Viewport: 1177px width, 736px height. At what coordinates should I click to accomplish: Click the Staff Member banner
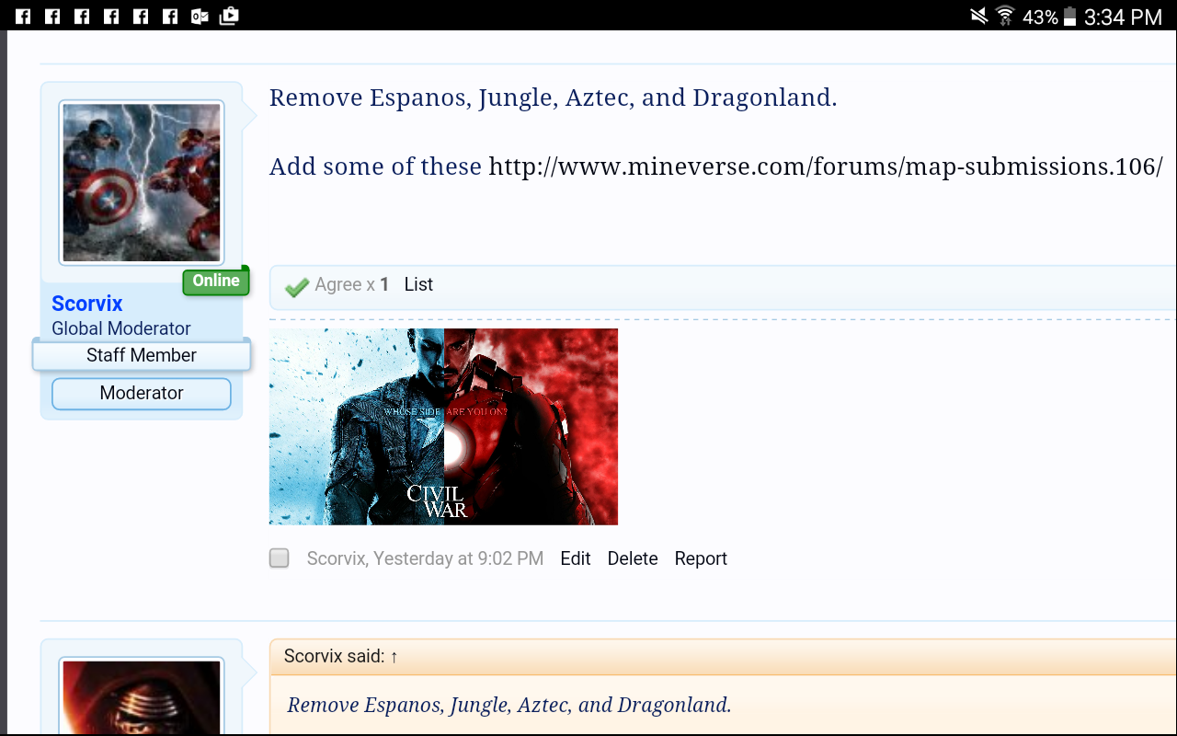click(142, 355)
